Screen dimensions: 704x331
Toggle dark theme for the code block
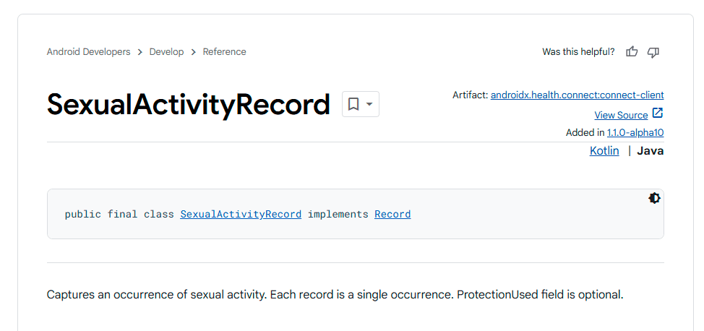[654, 198]
